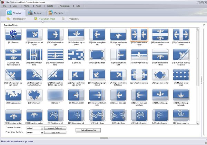207x145 pixels.
Task: Click the Apply to Selected button
Action: point(55,128)
